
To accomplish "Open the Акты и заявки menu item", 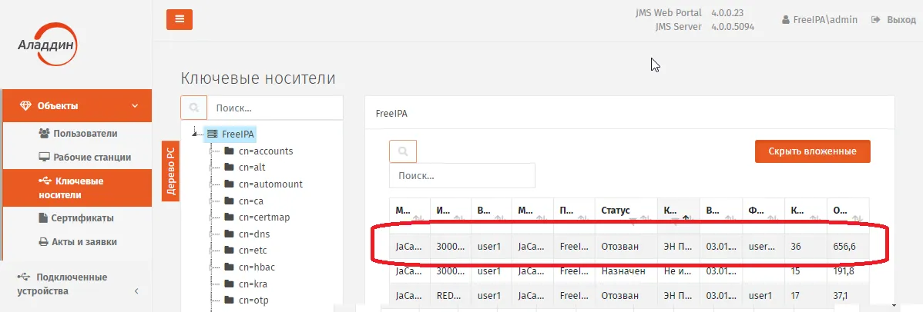I will tap(78, 241).
